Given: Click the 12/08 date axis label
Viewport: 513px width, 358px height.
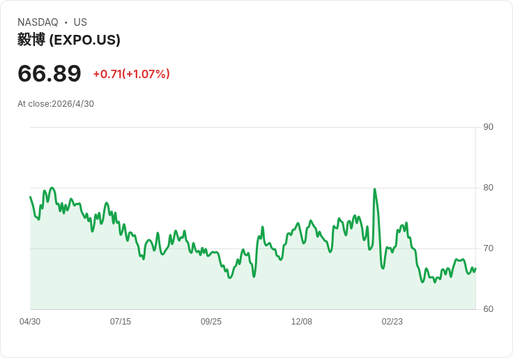Looking at the screenshot, I should (302, 322).
